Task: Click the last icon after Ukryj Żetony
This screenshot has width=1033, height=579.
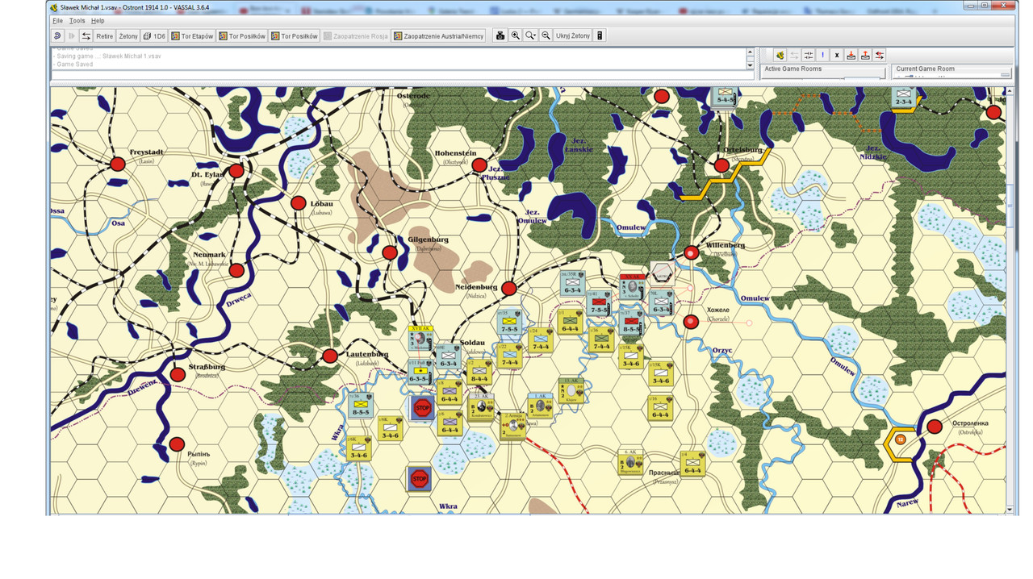Action: coord(600,36)
